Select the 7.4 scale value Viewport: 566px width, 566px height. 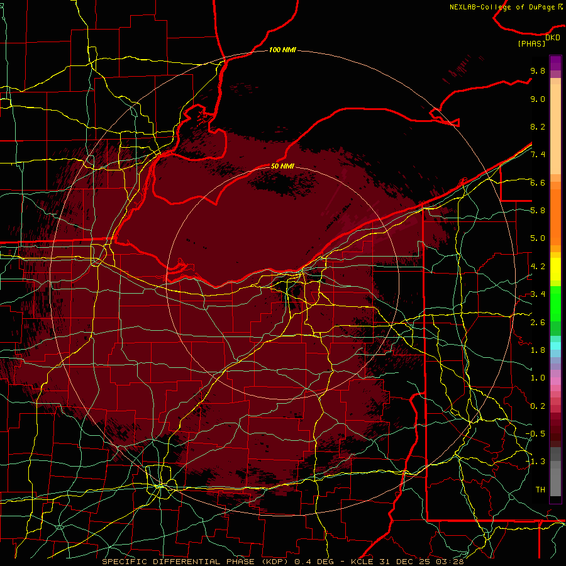point(538,155)
